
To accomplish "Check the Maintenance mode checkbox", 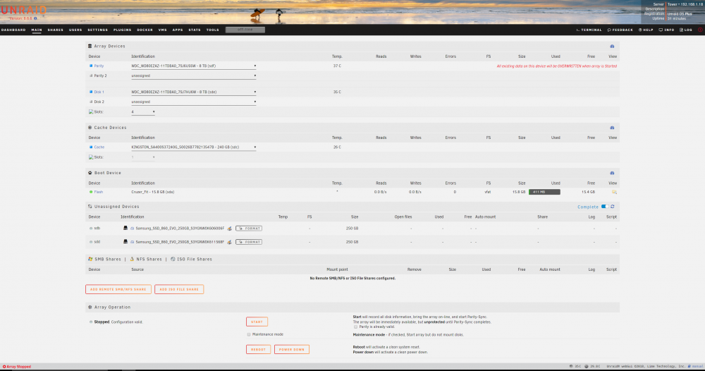I will coord(249,334).
